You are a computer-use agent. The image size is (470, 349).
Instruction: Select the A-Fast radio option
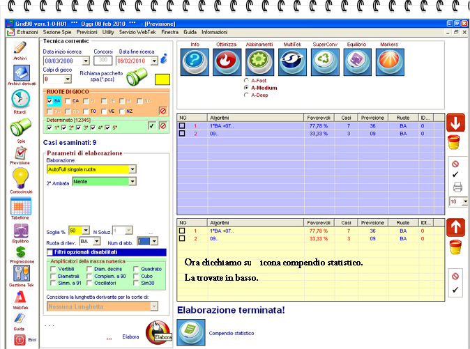coord(246,81)
